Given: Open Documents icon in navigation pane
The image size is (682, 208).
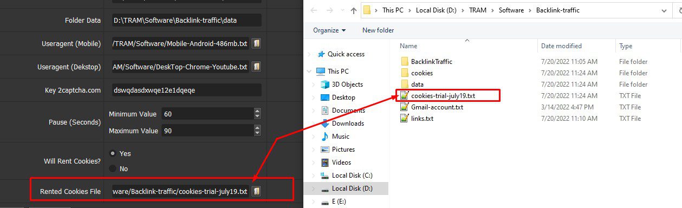Looking at the screenshot, I should [325, 110].
